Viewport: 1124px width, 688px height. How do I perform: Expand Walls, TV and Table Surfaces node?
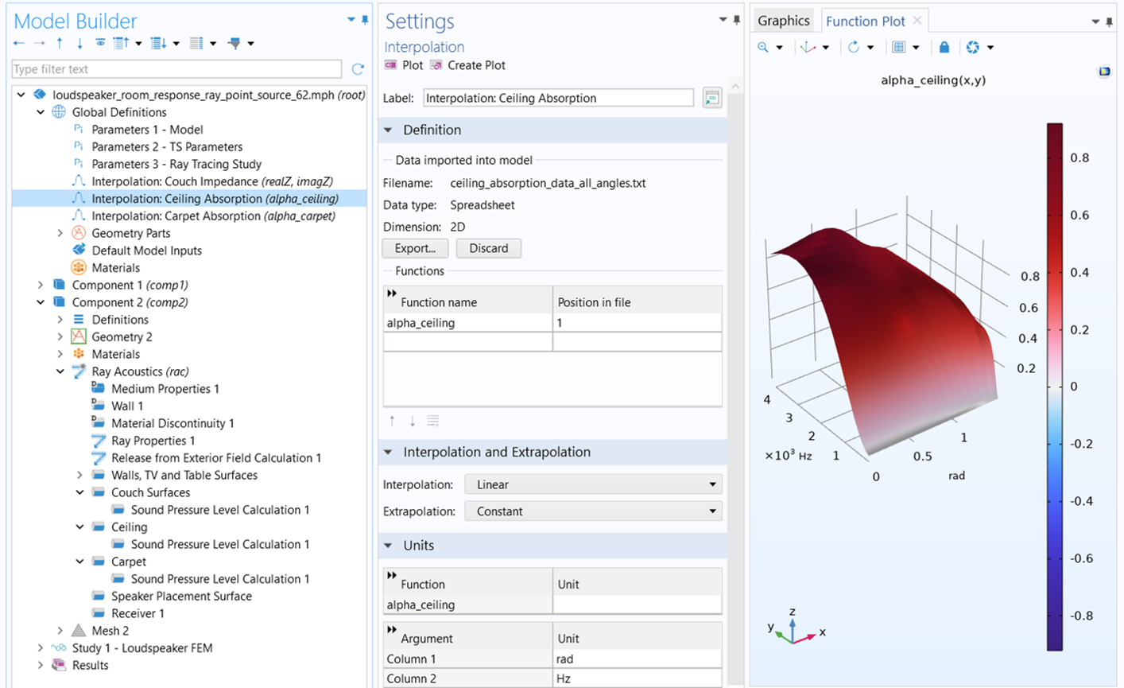click(79, 475)
